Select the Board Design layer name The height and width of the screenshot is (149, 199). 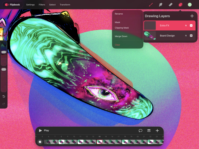click(167, 36)
